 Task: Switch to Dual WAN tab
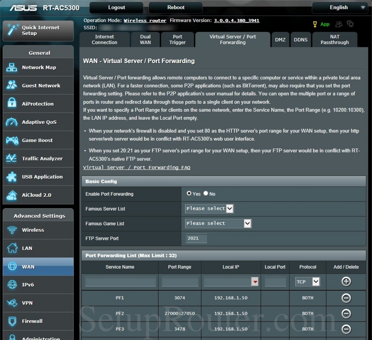coord(145,40)
